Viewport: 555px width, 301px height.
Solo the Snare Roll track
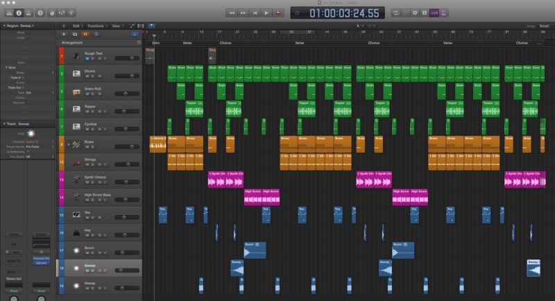(93, 93)
